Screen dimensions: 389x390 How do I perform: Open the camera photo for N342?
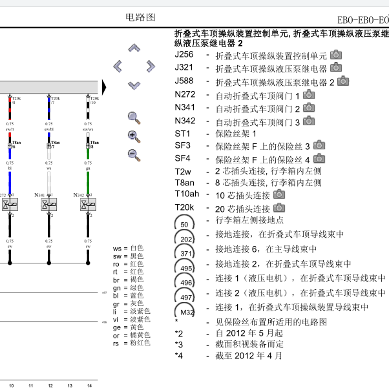[309, 121]
